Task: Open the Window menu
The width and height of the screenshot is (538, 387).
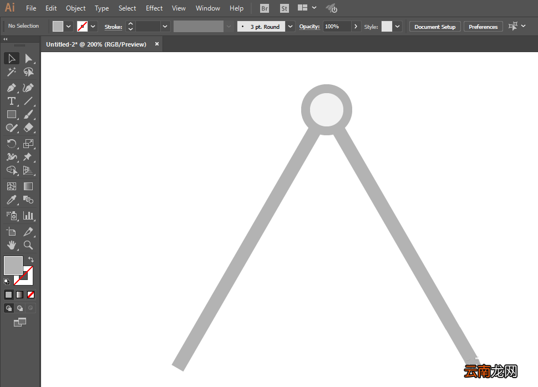Action: point(207,8)
